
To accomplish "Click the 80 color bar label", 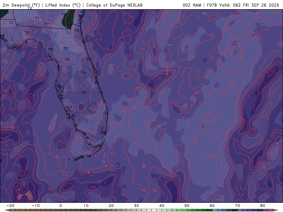I will coord(263,206).
